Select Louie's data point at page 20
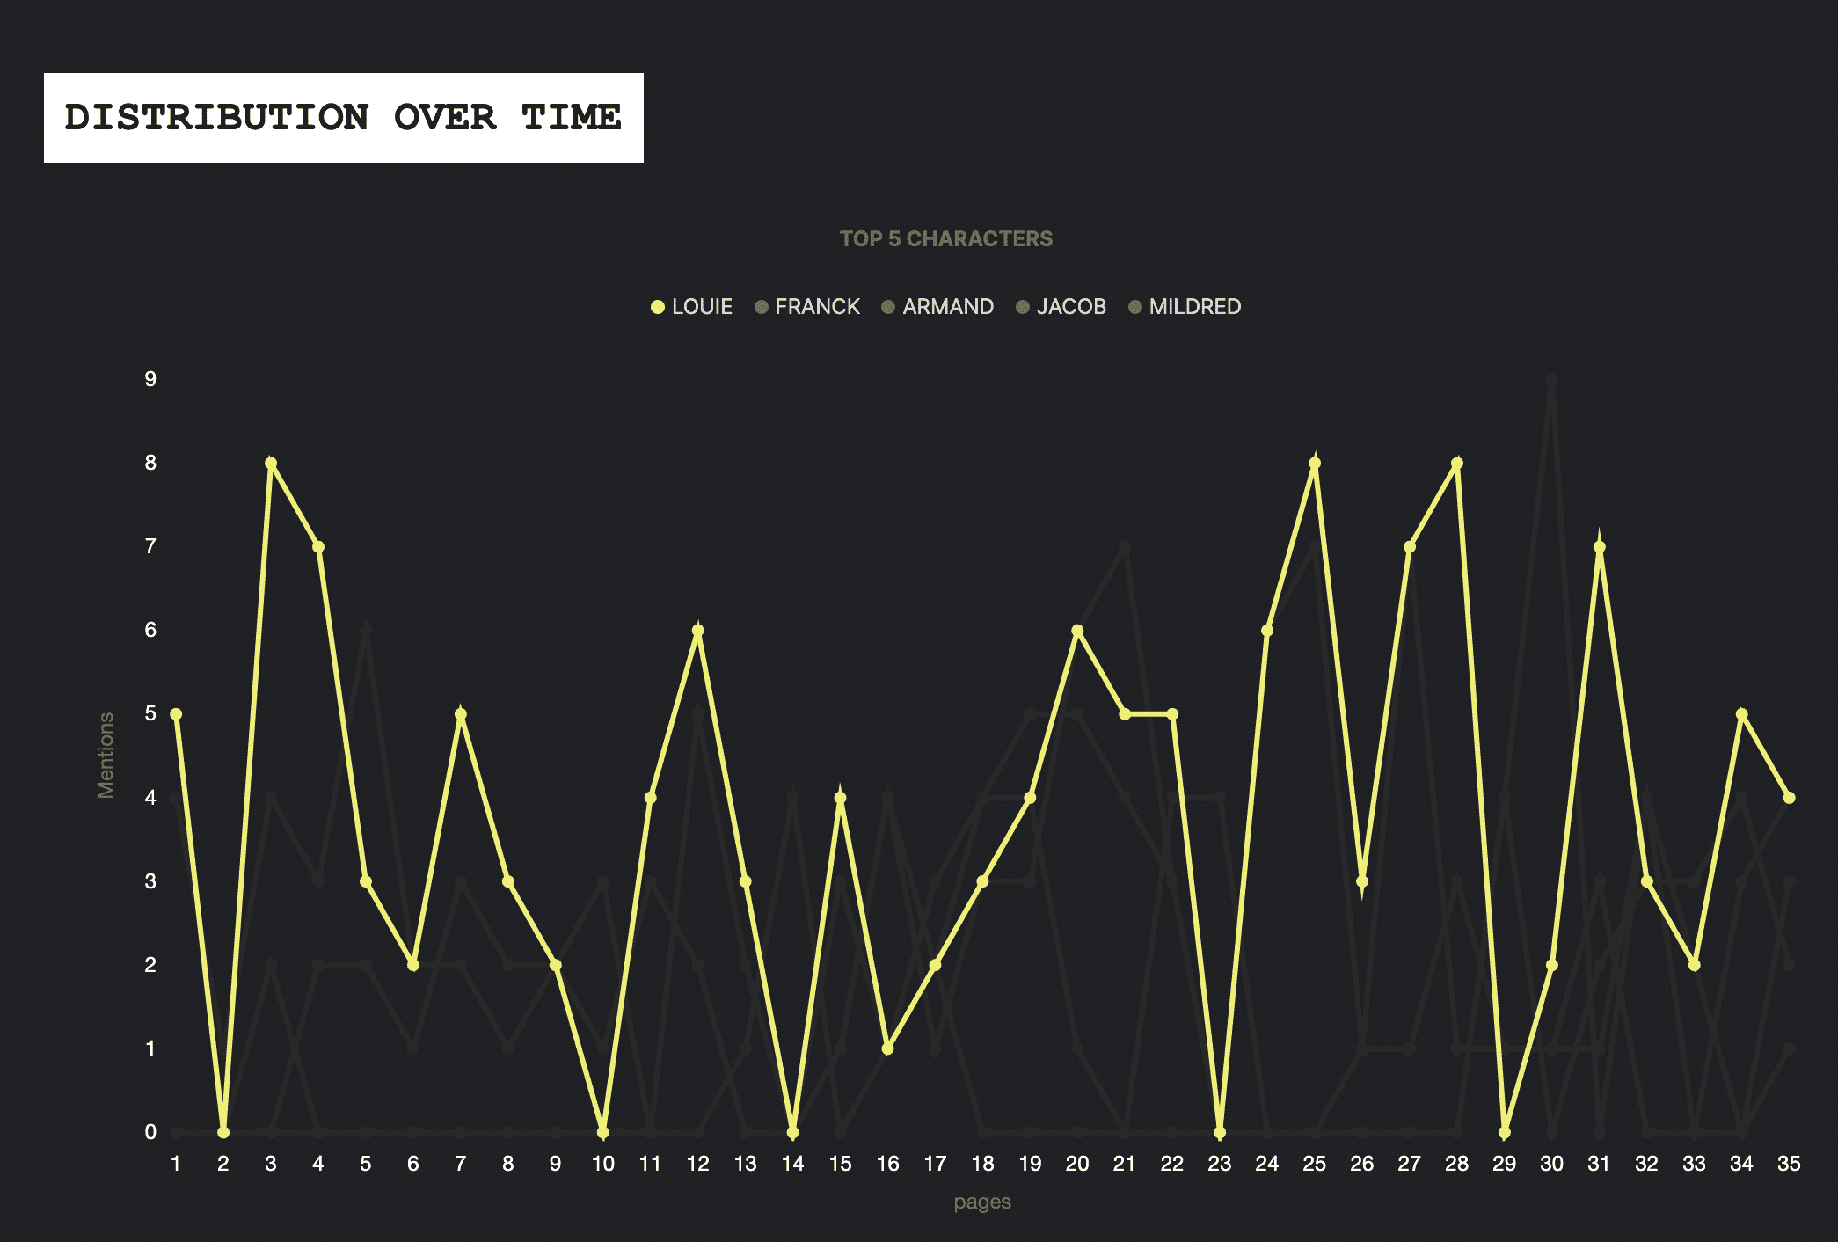The width and height of the screenshot is (1838, 1242). click(x=1077, y=631)
